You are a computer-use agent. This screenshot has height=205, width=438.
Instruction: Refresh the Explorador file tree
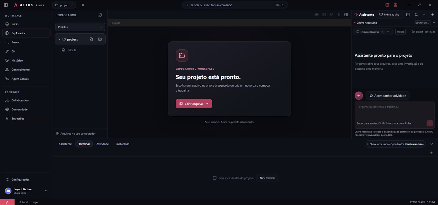click(100, 15)
